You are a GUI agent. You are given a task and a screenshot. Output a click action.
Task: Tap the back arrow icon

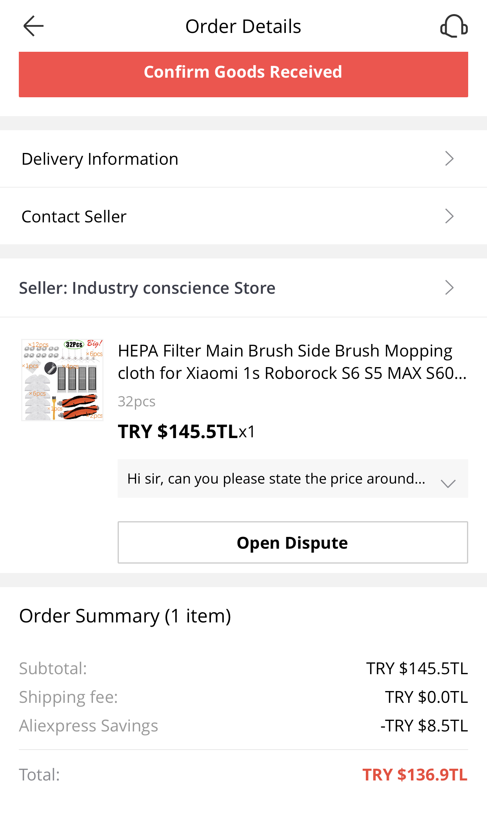(x=33, y=26)
